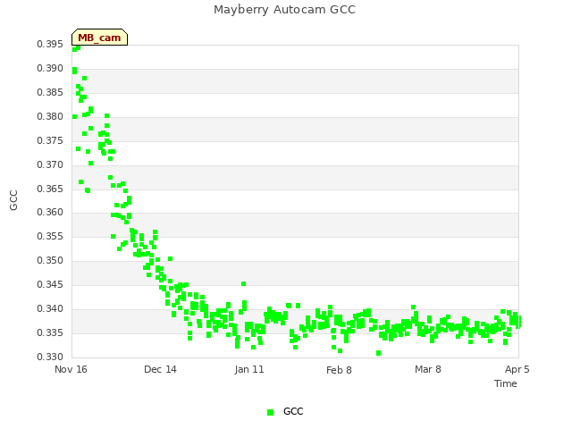The width and height of the screenshot is (572, 429).
Task: Click the 0.380 y-axis value
Action: click(50, 117)
